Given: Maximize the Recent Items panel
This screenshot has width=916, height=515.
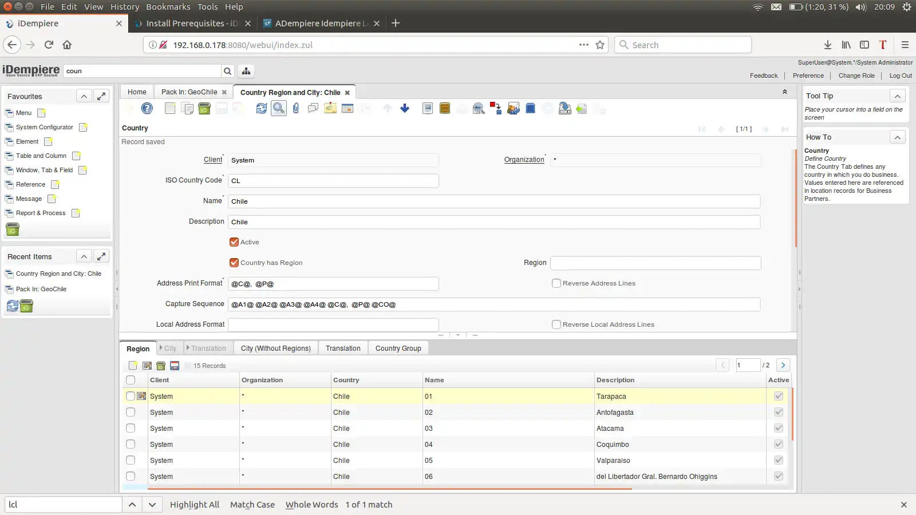Looking at the screenshot, I should [101, 256].
